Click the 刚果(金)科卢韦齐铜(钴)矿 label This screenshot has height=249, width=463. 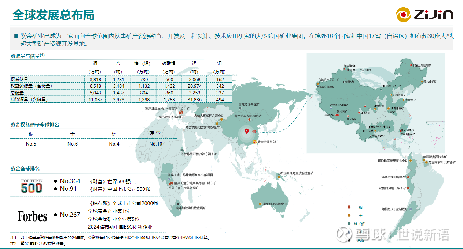tap(195, 183)
